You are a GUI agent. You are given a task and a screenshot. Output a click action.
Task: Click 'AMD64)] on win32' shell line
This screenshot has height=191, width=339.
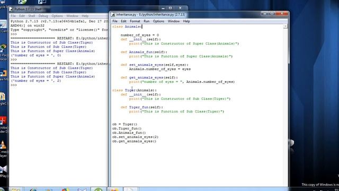point(28,25)
